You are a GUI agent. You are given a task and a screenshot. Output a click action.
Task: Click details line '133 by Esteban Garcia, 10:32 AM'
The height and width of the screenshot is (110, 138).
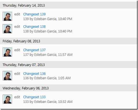(48, 102)
